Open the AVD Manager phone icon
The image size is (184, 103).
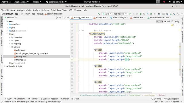[170, 14]
